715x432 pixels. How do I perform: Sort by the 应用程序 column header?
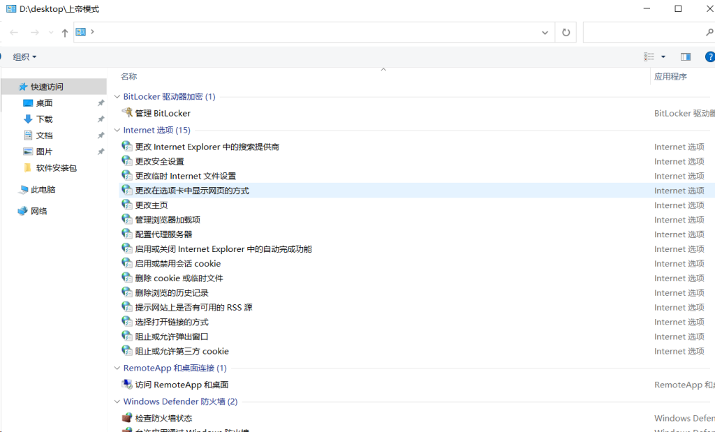point(670,77)
